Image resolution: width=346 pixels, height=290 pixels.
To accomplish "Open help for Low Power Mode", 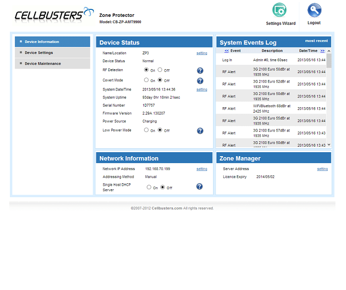I will [x=200, y=131].
